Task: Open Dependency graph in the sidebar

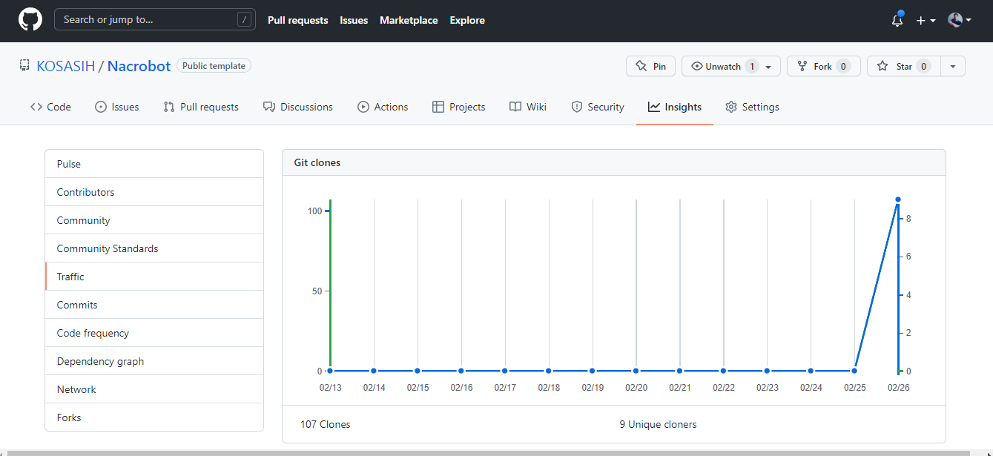Action: coord(154,361)
